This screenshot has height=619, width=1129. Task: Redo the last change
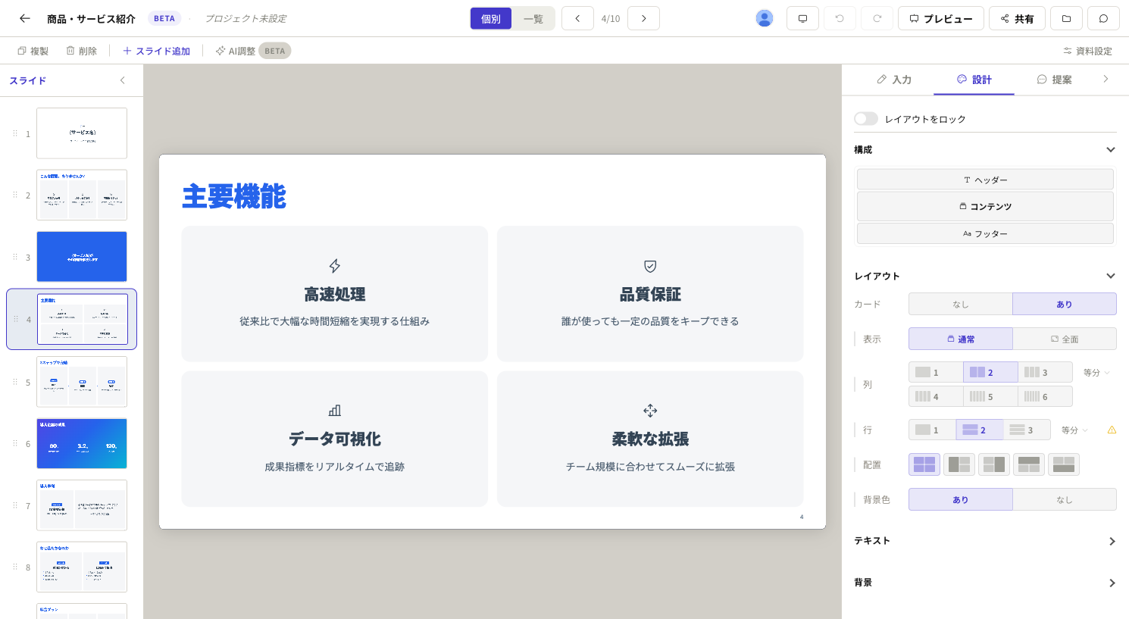pos(877,18)
